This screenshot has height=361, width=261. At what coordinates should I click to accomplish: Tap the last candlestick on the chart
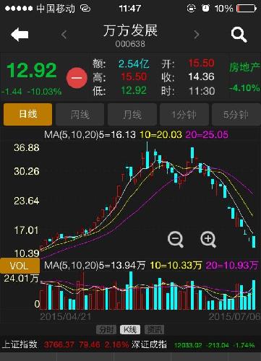tap(254, 242)
